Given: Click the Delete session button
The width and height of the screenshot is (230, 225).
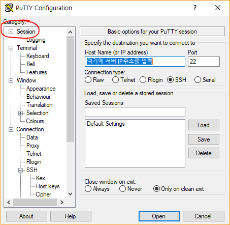Looking at the screenshot, I should pyautogui.click(x=204, y=153).
